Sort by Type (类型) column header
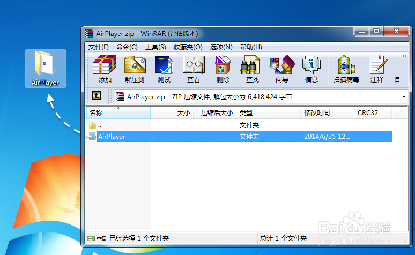The image size is (415, 255). pyautogui.click(x=268, y=113)
